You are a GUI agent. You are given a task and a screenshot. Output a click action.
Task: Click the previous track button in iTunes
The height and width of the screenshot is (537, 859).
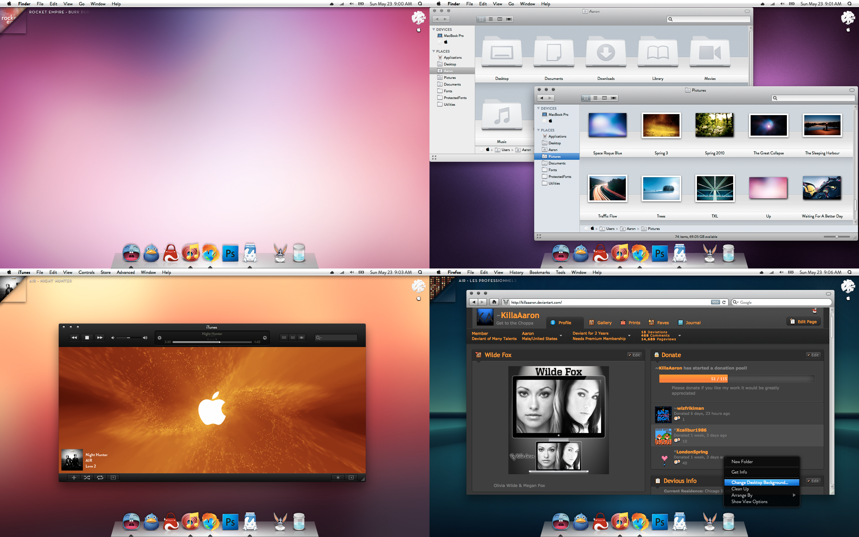pyautogui.click(x=74, y=337)
